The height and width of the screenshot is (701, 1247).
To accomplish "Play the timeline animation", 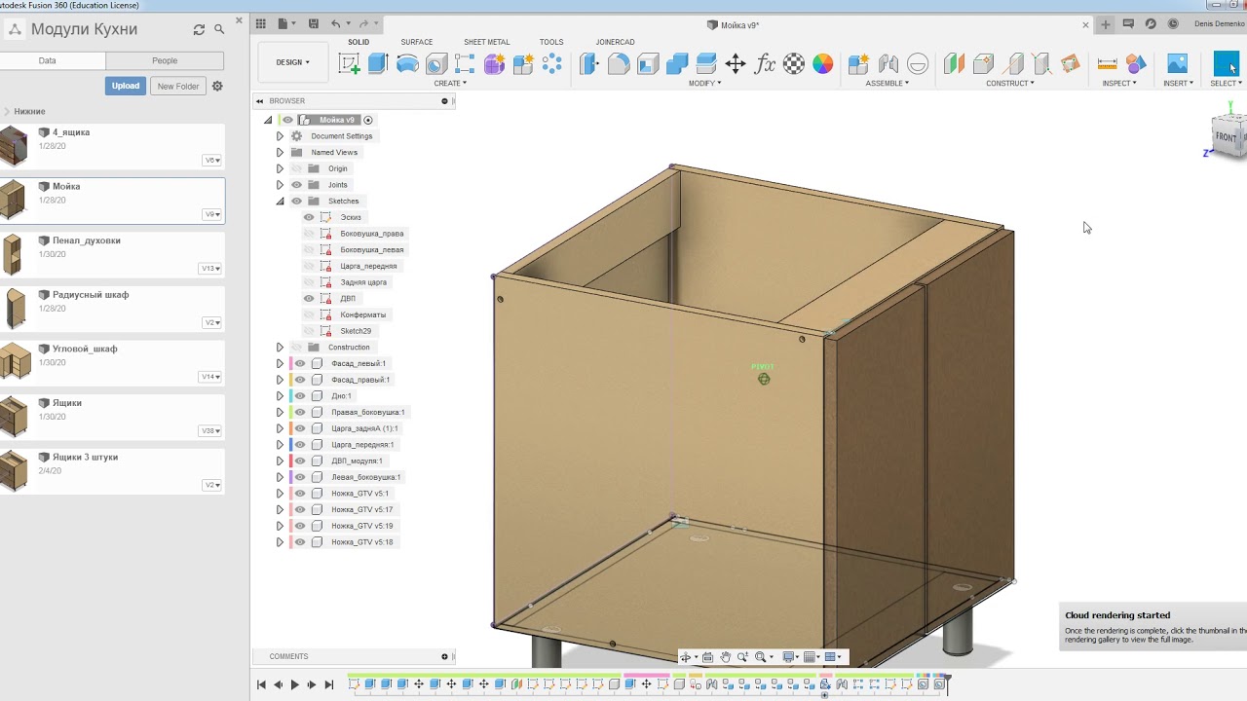I will coord(295,684).
